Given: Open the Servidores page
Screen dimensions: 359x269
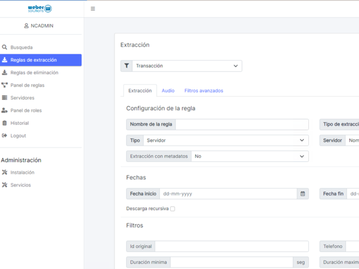Looking at the screenshot, I should 41,98.
